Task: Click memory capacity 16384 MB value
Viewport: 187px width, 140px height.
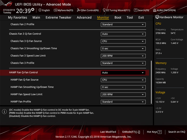Action: tap(161, 83)
